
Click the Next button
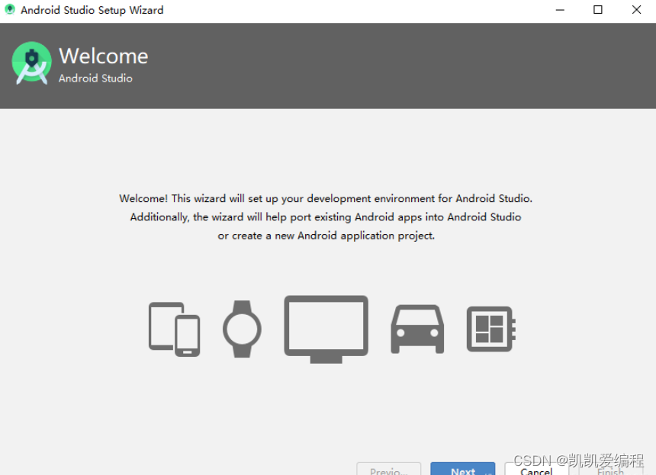(x=463, y=469)
